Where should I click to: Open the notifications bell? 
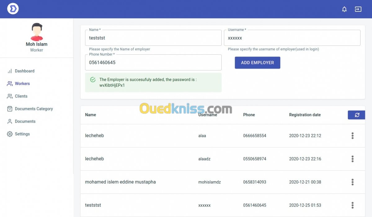tap(344, 9)
